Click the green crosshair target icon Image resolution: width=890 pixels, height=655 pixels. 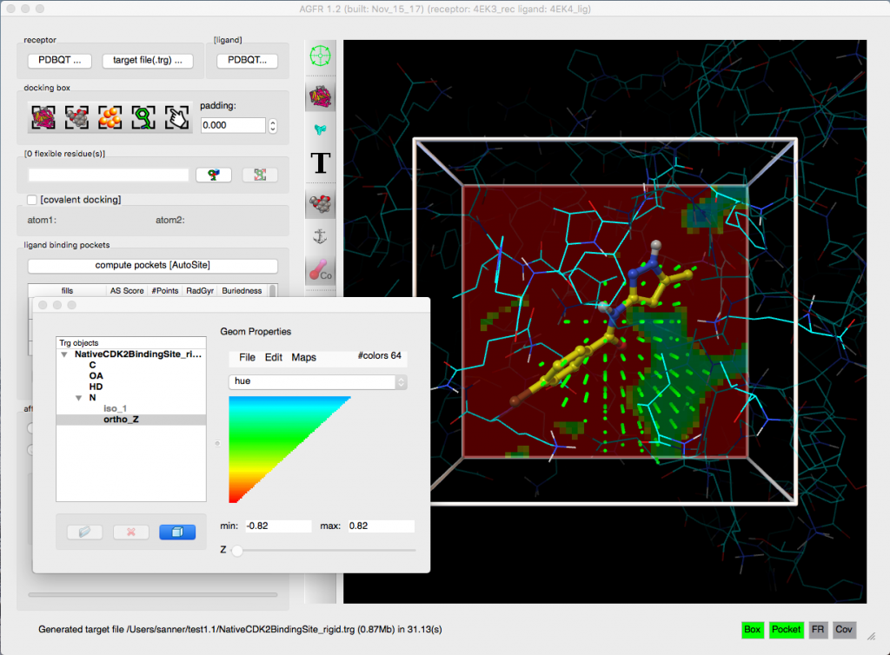pyautogui.click(x=322, y=56)
